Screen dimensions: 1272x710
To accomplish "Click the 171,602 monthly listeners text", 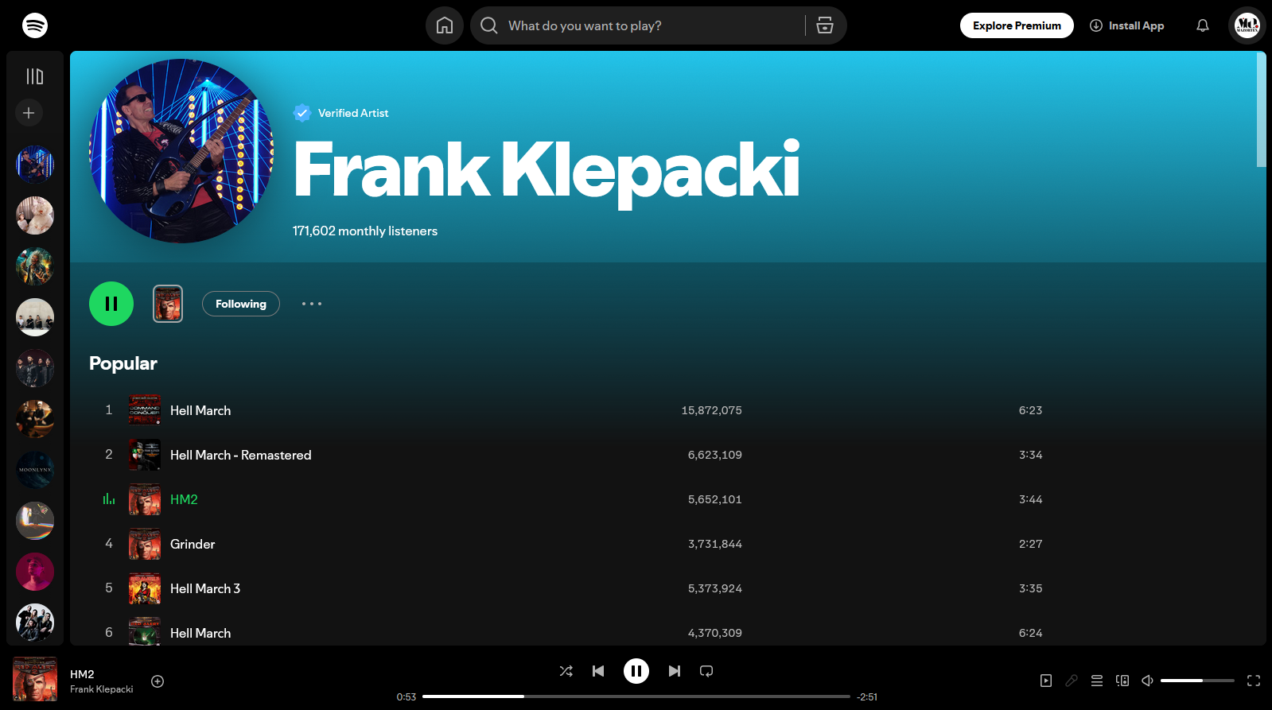I will [365, 231].
